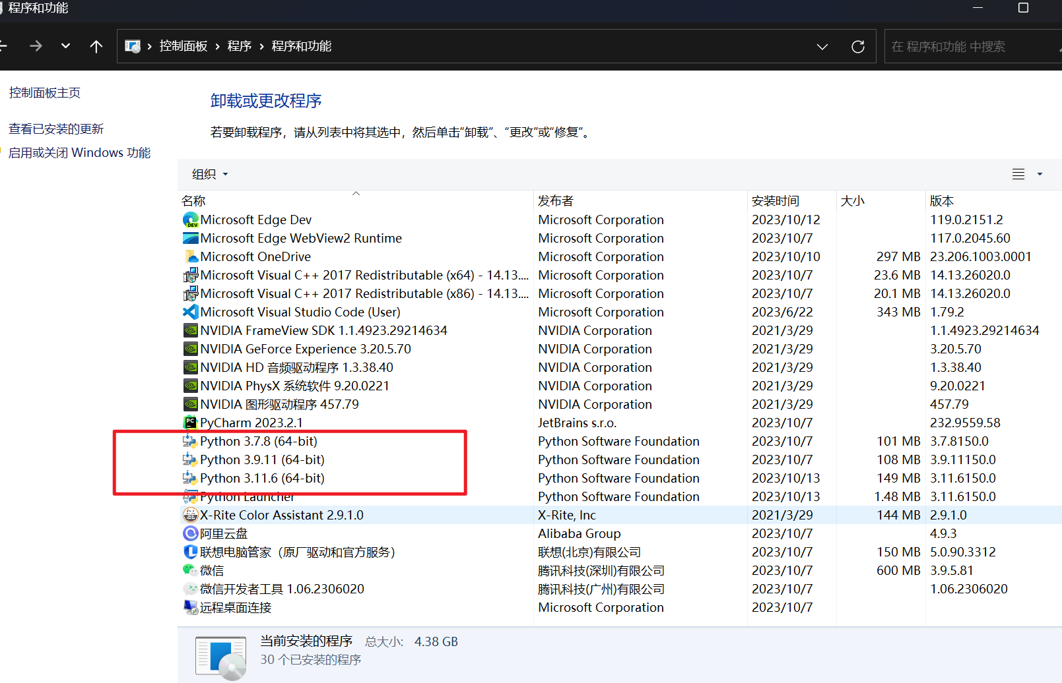Click the control panel icon in address bar

pos(133,46)
